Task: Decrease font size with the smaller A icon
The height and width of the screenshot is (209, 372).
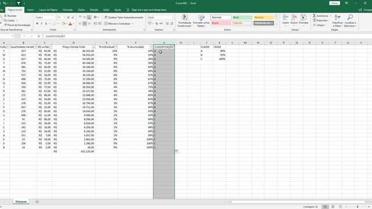Action: (x=73, y=17)
